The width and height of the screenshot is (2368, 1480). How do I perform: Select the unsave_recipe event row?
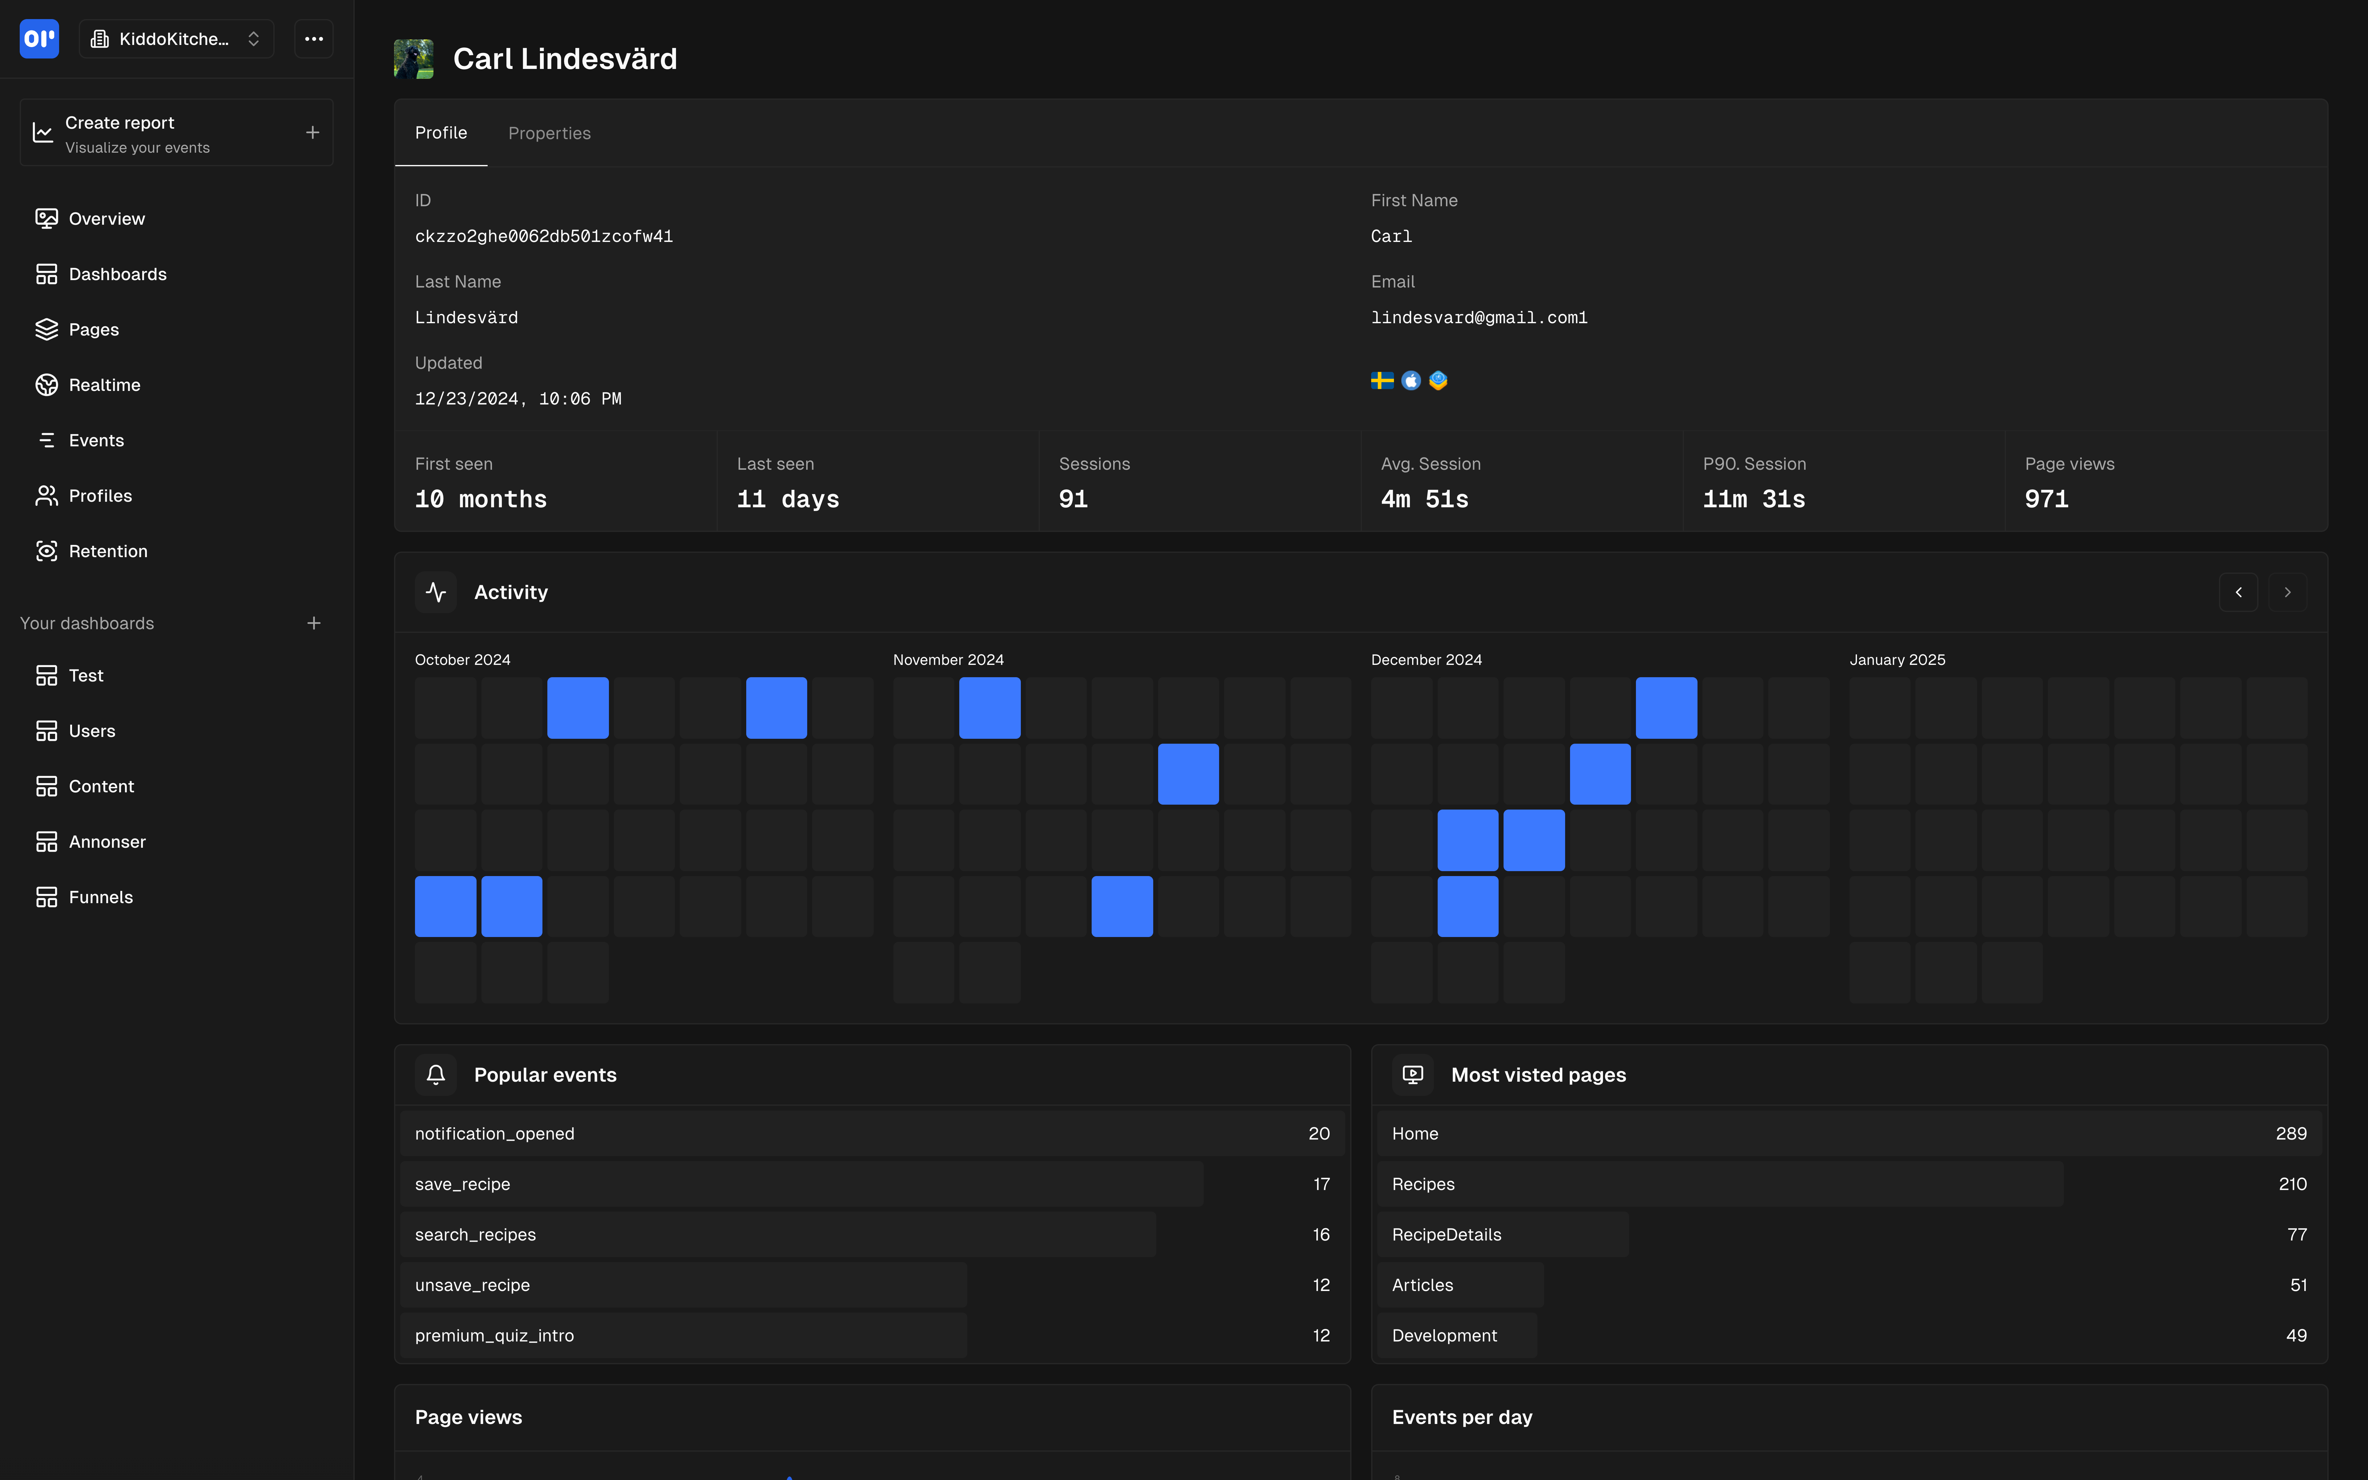[x=872, y=1285]
